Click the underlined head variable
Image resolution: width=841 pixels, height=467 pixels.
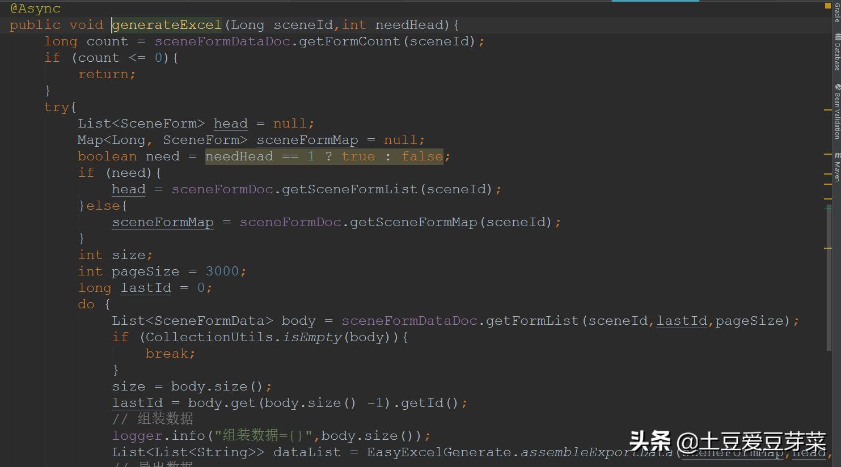point(230,123)
